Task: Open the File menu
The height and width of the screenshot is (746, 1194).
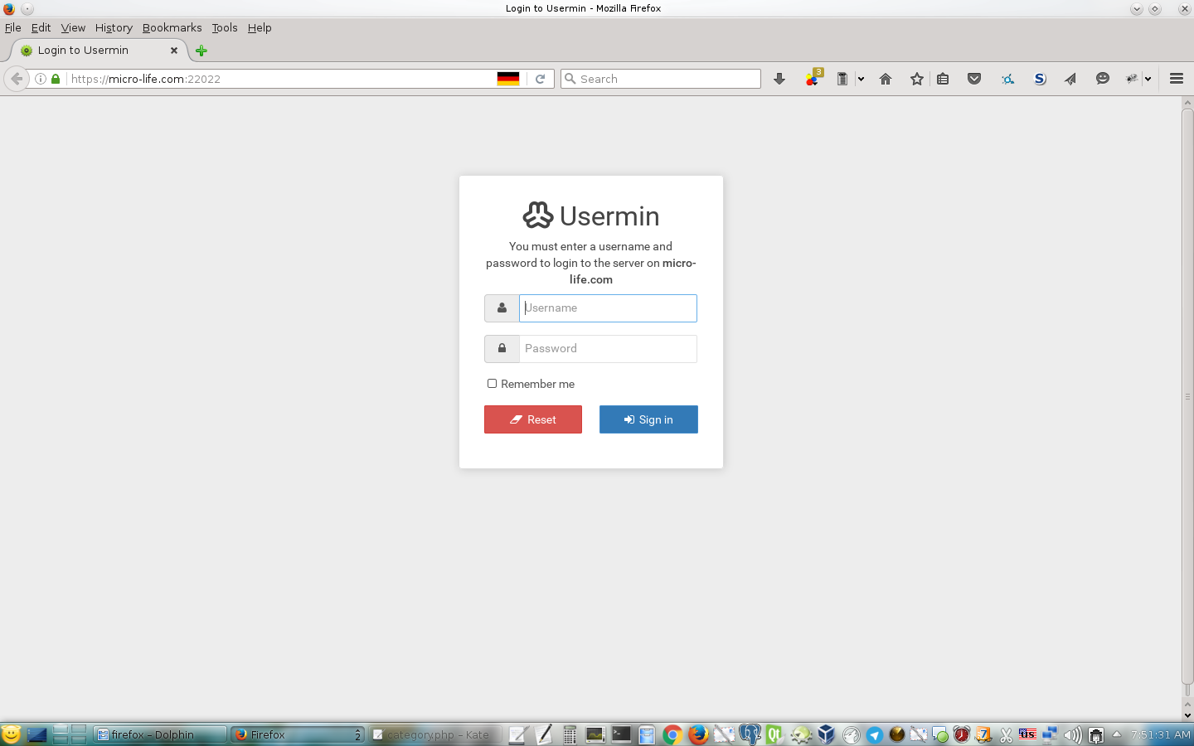Action: [x=13, y=27]
